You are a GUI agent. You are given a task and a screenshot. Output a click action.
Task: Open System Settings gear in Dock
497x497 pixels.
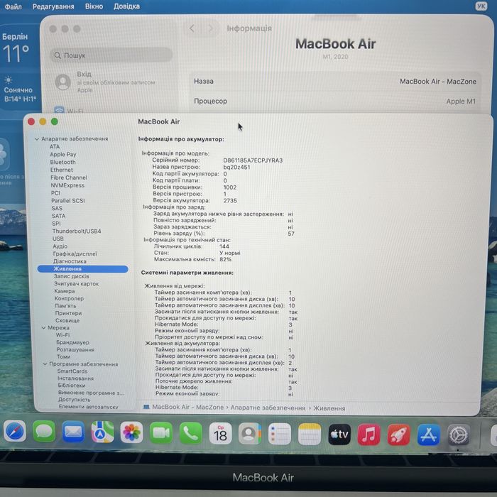coord(459,435)
